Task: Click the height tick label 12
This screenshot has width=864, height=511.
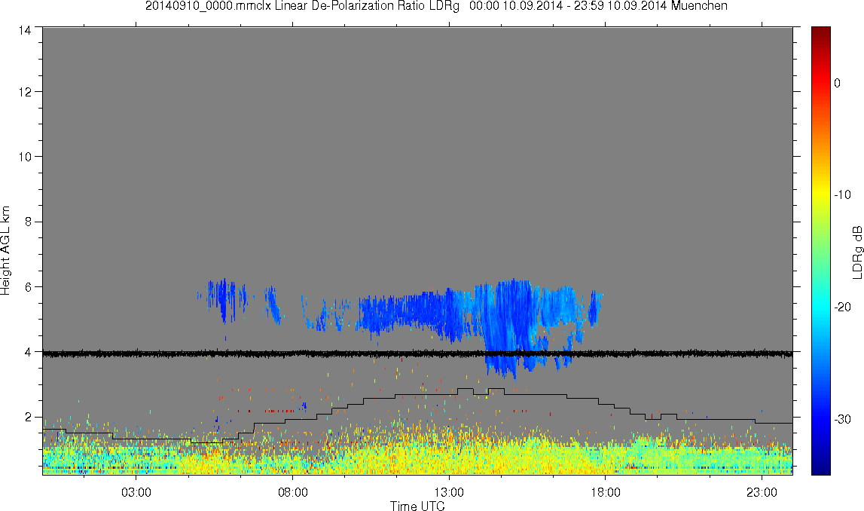Action: pyautogui.click(x=25, y=91)
